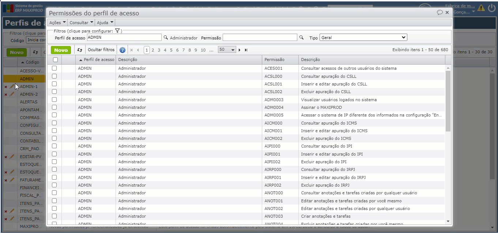Close the Permissões do perfil de acesso dialog

[x=447, y=12]
